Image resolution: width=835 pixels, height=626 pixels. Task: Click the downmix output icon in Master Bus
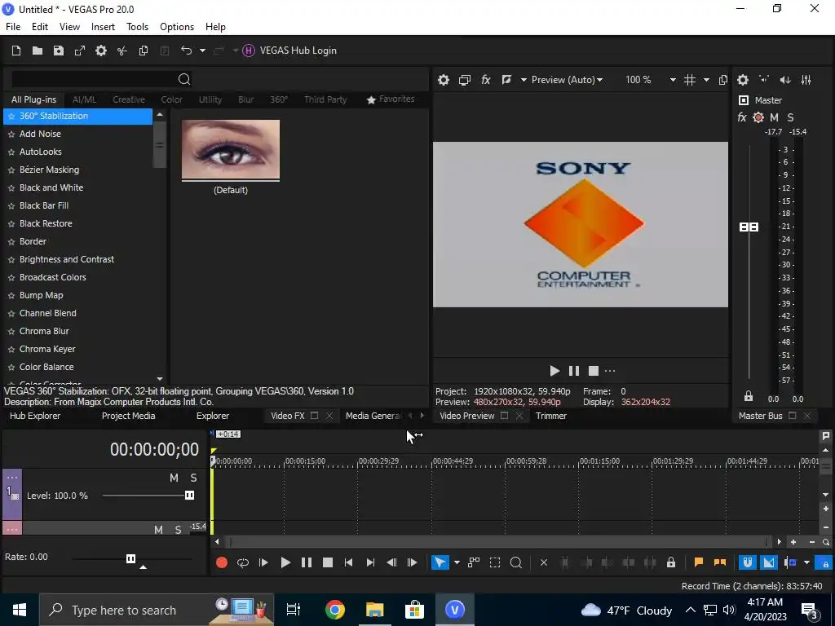click(x=764, y=79)
